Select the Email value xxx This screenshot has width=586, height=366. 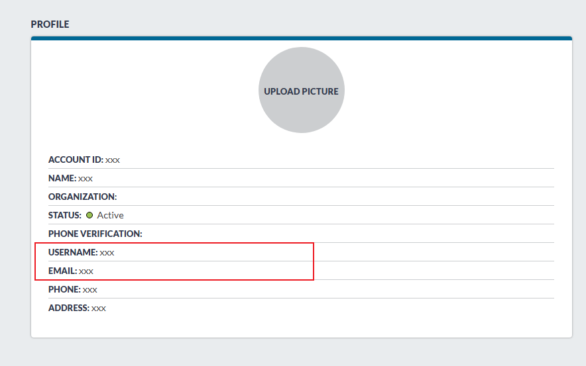[x=86, y=271]
